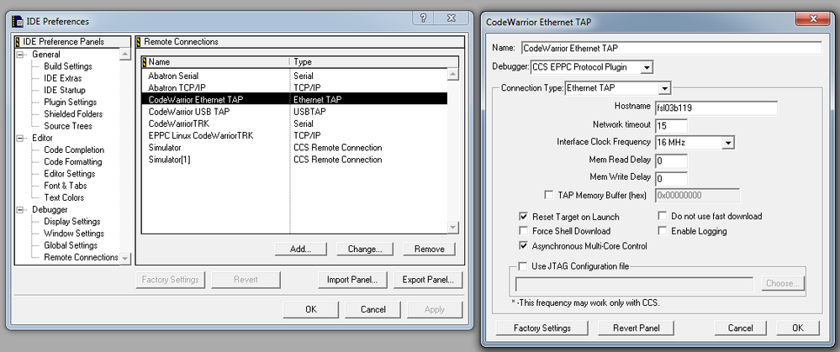Click the Revert Panel button
Screen dimensions: 840x352
point(636,328)
